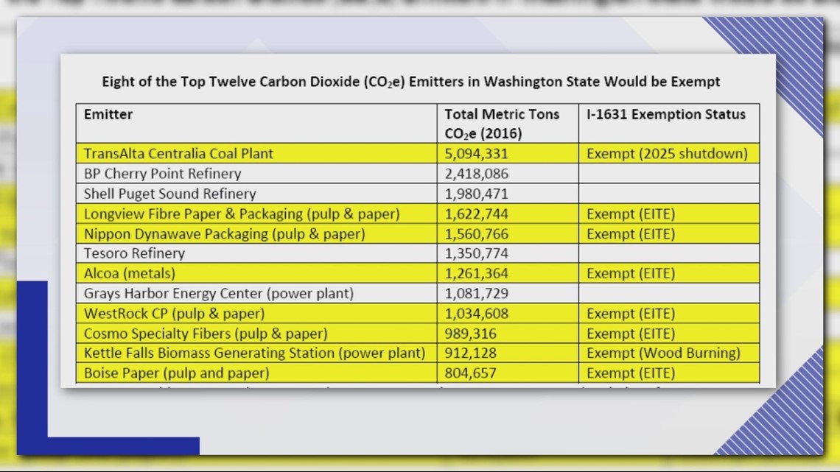This screenshot has width=840, height=472.
Task: Select the Tesoro Refinery cell
Action: (134, 253)
